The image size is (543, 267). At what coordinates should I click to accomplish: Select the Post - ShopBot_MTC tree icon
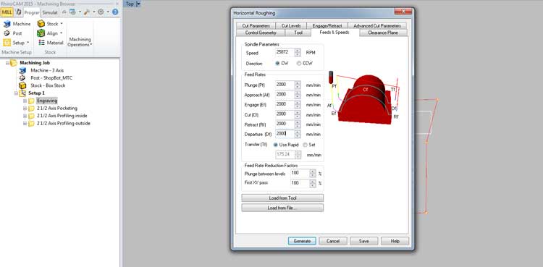[x=22, y=78]
